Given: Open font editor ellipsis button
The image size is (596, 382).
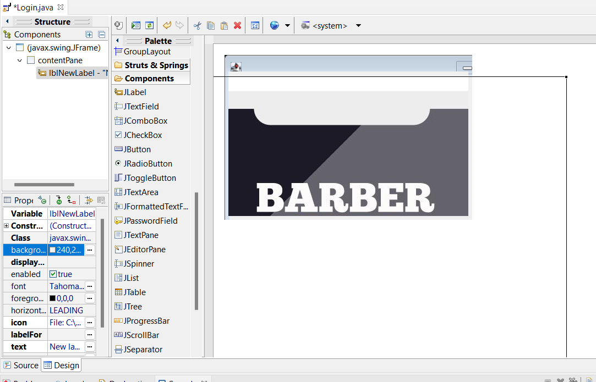Looking at the screenshot, I should pyautogui.click(x=90, y=286).
